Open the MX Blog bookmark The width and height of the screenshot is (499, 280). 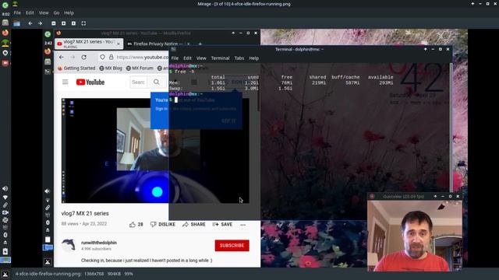(x=111, y=68)
